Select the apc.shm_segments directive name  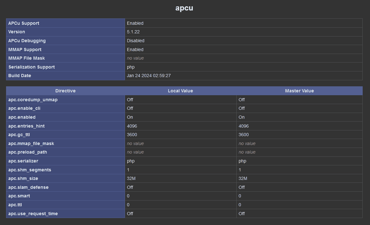[30, 170]
